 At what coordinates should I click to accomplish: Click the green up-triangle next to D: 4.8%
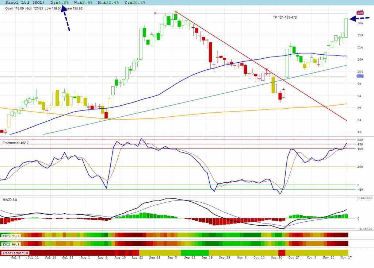tap(58, 3)
